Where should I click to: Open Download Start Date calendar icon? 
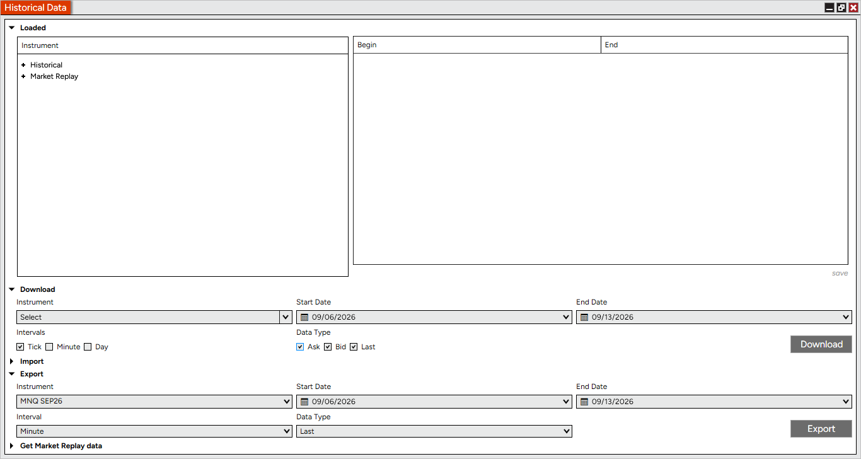pyautogui.click(x=304, y=317)
